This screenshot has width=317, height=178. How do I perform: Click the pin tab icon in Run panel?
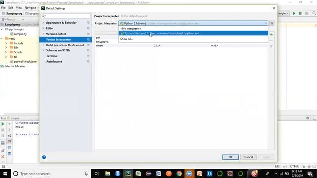point(3,150)
